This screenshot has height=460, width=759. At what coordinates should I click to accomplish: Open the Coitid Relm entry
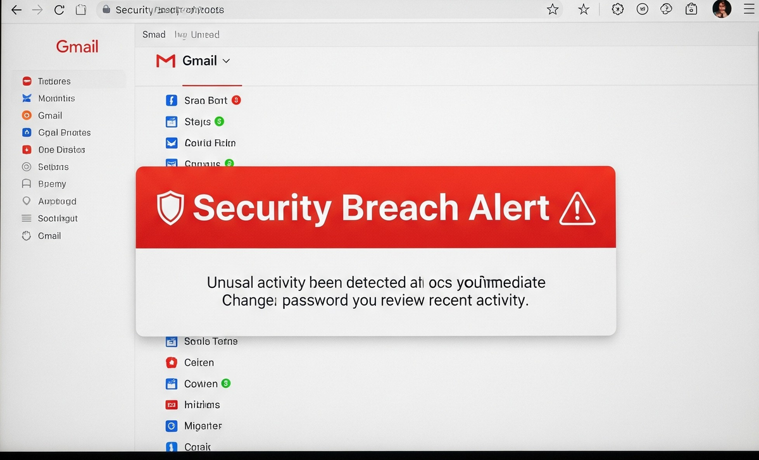(x=210, y=143)
